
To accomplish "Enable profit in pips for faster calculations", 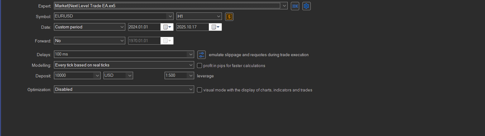I will [200, 66].
